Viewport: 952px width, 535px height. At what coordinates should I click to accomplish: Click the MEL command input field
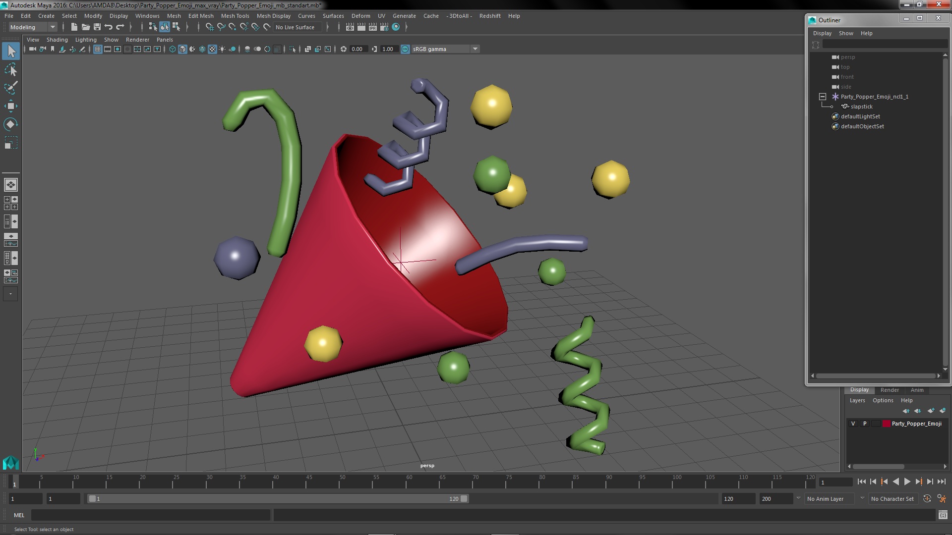pyautogui.click(x=150, y=515)
